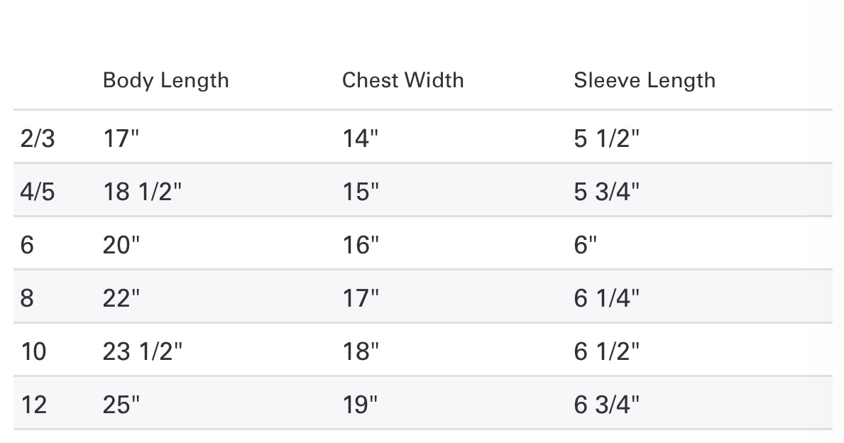Viewport: 844px width, 443px height.
Task: Click the 25" body length value
Action: click(121, 405)
